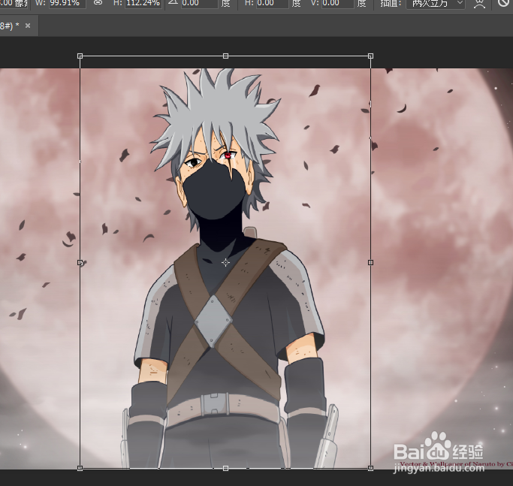Click the W width percentage field
Image resolution: width=513 pixels, height=486 pixels.
tap(67, 3)
